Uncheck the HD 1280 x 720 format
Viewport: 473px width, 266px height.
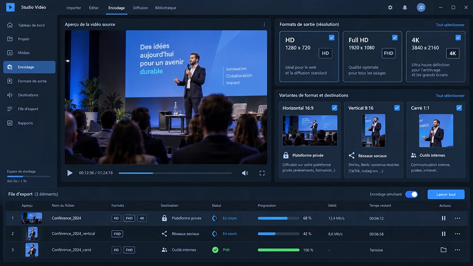pos(332,38)
